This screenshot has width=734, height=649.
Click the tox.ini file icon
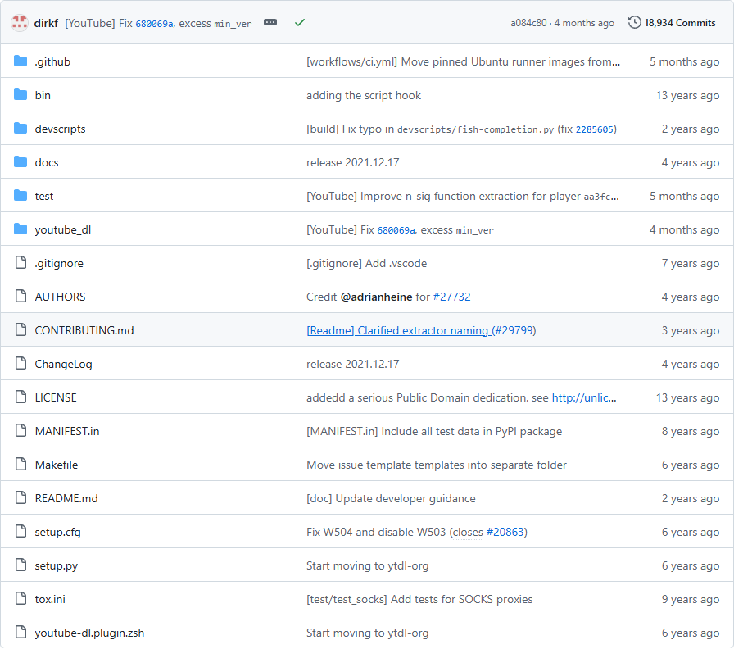point(20,599)
